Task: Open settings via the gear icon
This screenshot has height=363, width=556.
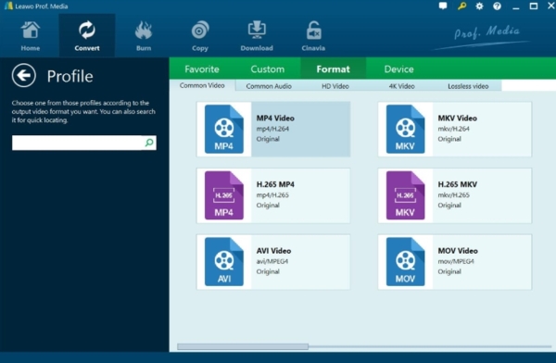Action: pos(479,6)
